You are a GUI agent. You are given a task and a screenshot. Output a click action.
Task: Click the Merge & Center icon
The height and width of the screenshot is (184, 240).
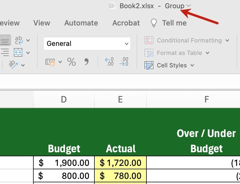point(18,53)
